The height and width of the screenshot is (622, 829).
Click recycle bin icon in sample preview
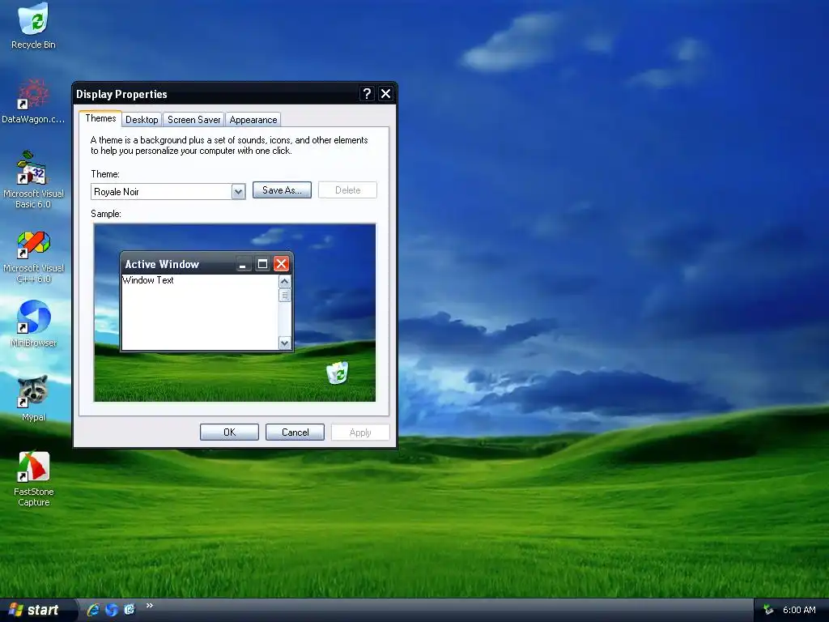[338, 373]
